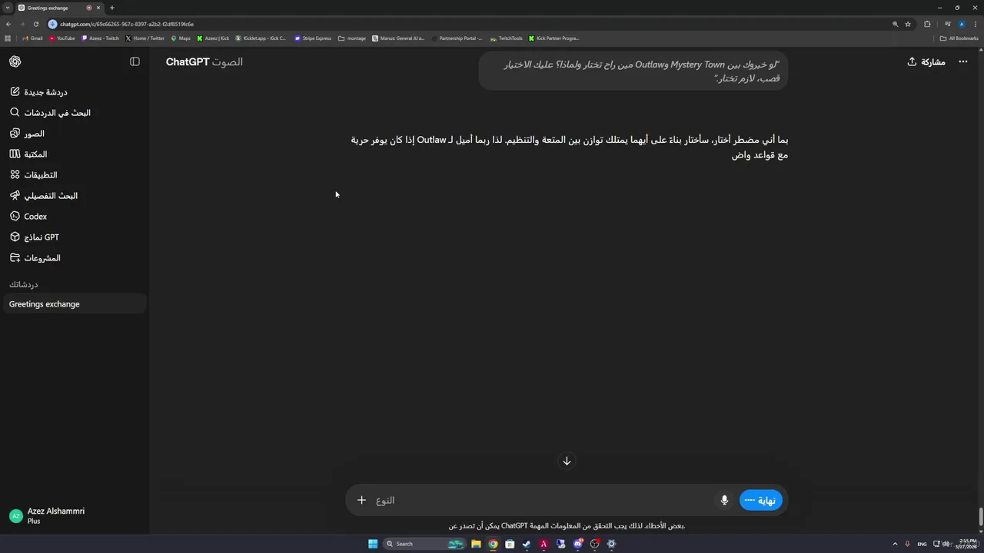Viewport: 984px width, 553px height.
Task: Open the Windows Start menu
Action: [373, 544]
